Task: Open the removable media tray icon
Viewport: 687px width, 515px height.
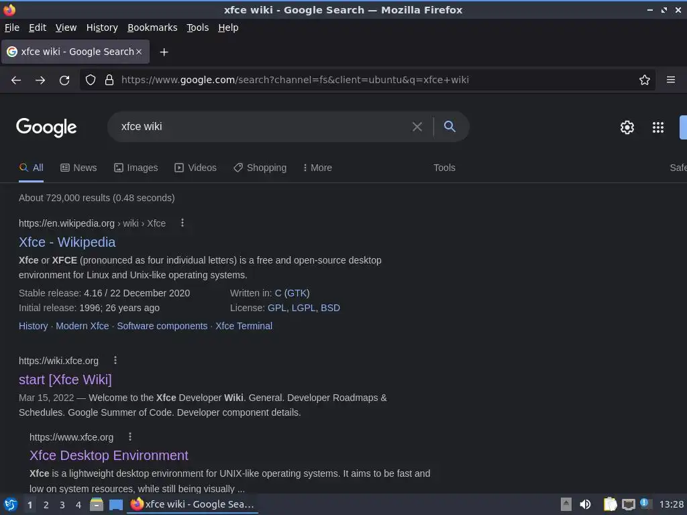Action: 566,504
